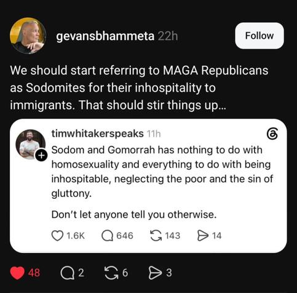Open main post text about MAGA Republicans
Viewport: 297px width, 293px height.
tap(139, 88)
